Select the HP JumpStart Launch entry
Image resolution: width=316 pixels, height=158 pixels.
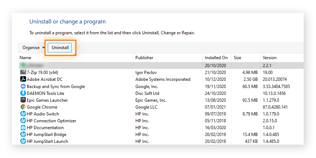(x=47, y=141)
